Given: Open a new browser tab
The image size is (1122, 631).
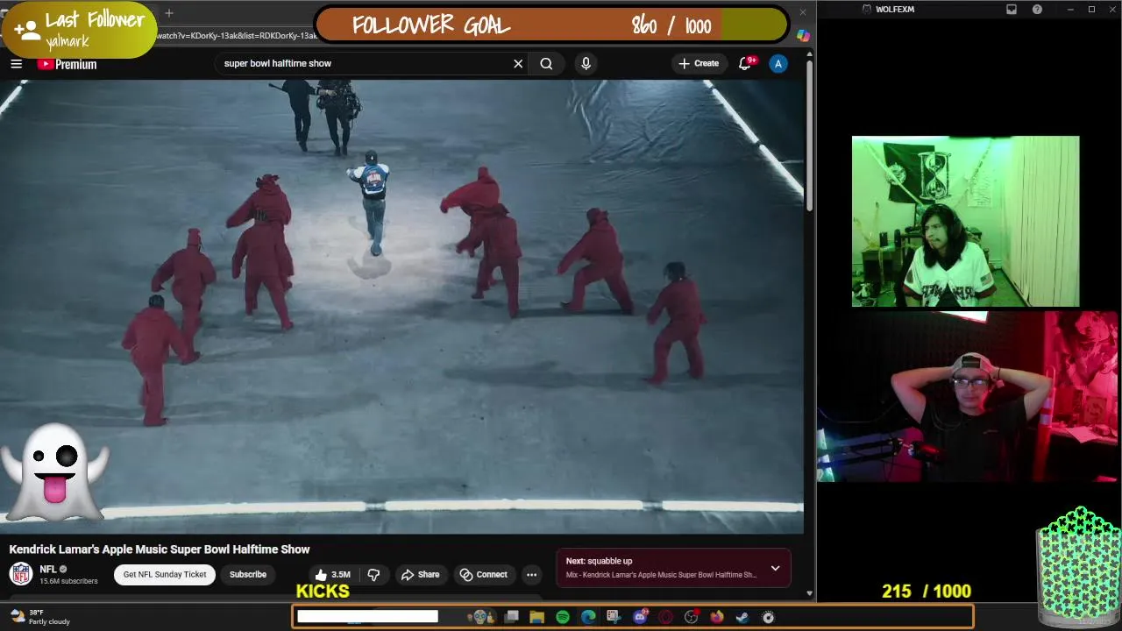Looking at the screenshot, I should pos(169,12).
